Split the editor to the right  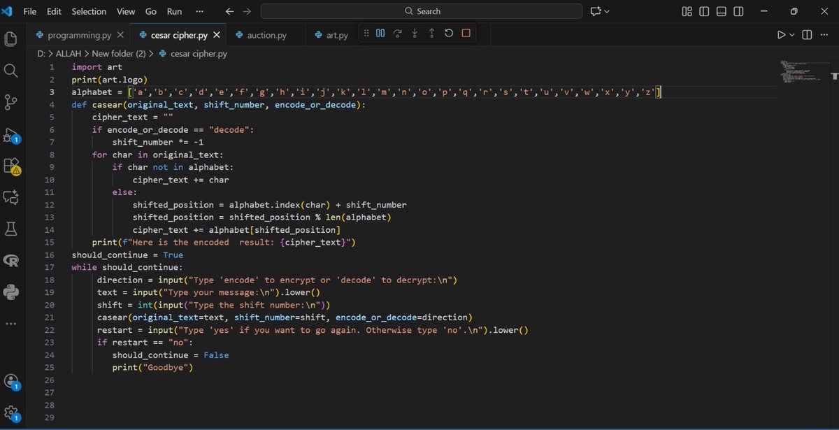807,35
